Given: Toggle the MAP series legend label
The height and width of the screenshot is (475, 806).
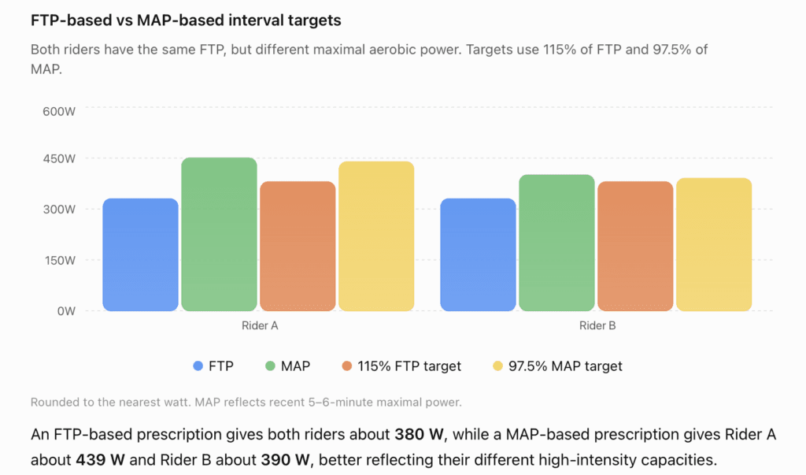Looking at the screenshot, I should pos(296,366).
